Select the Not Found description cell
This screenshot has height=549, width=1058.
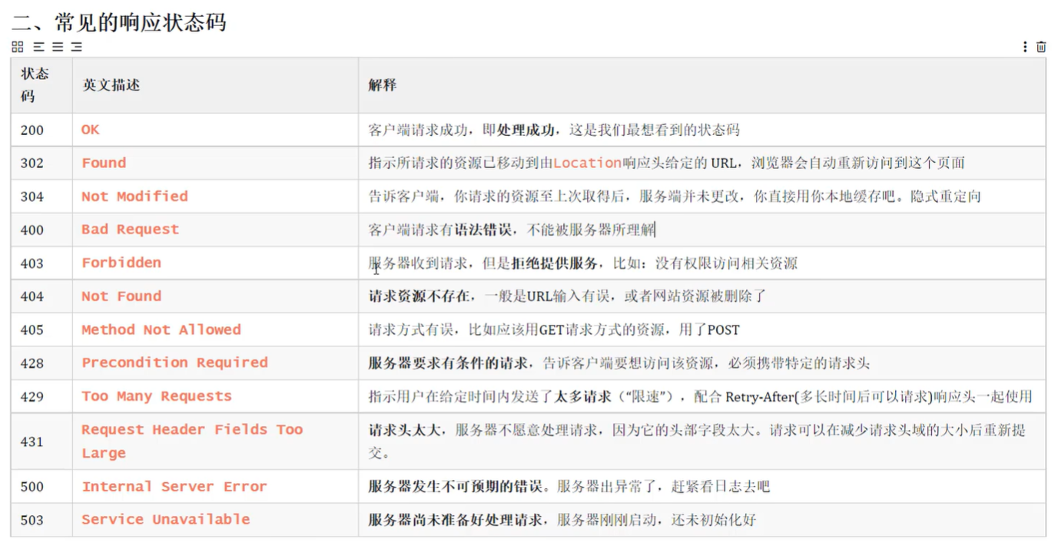coord(121,296)
